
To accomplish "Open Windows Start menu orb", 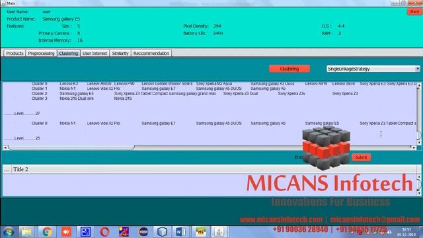I will pyautogui.click(x=9, y=232).
